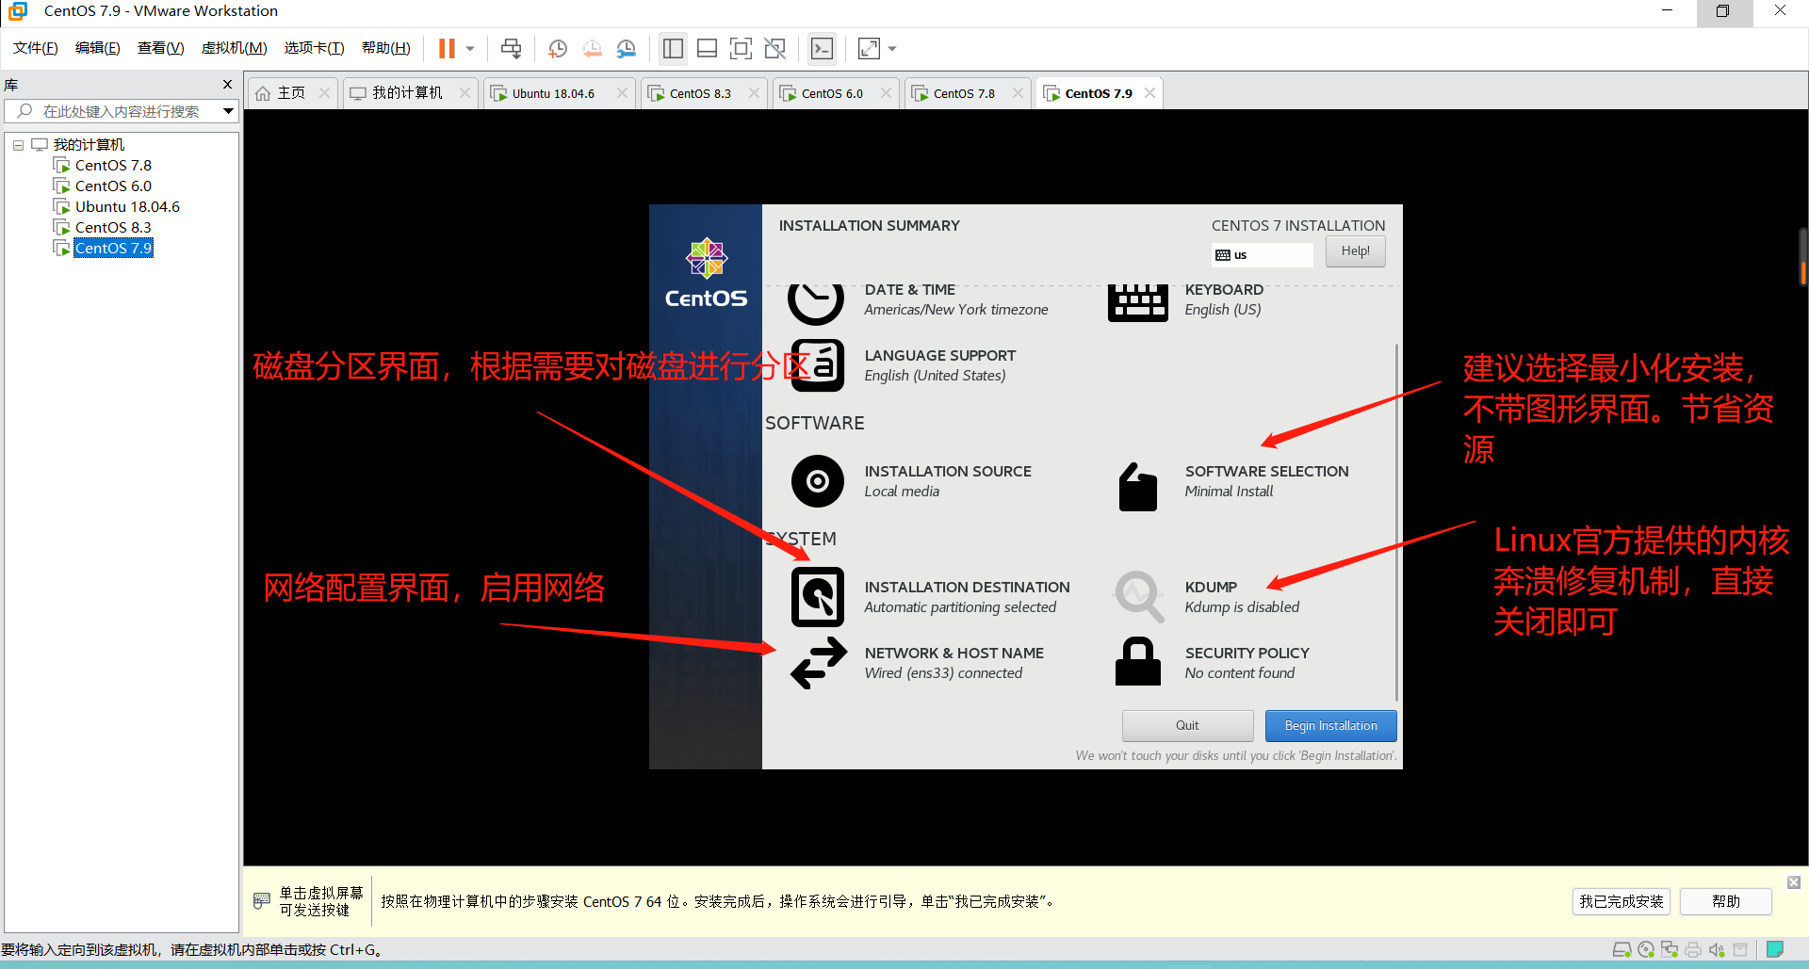Close the CentOS 7.9 tab
1809x969 pixels.
1149,93
